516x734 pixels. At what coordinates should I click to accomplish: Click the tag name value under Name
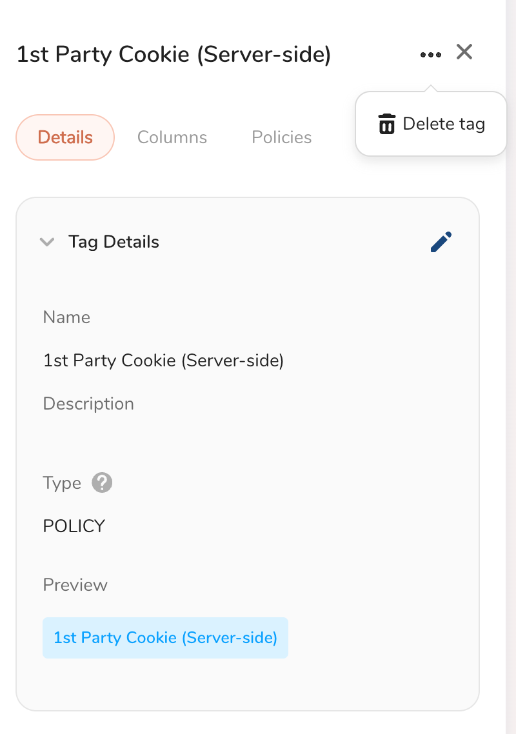pos(163,360)
